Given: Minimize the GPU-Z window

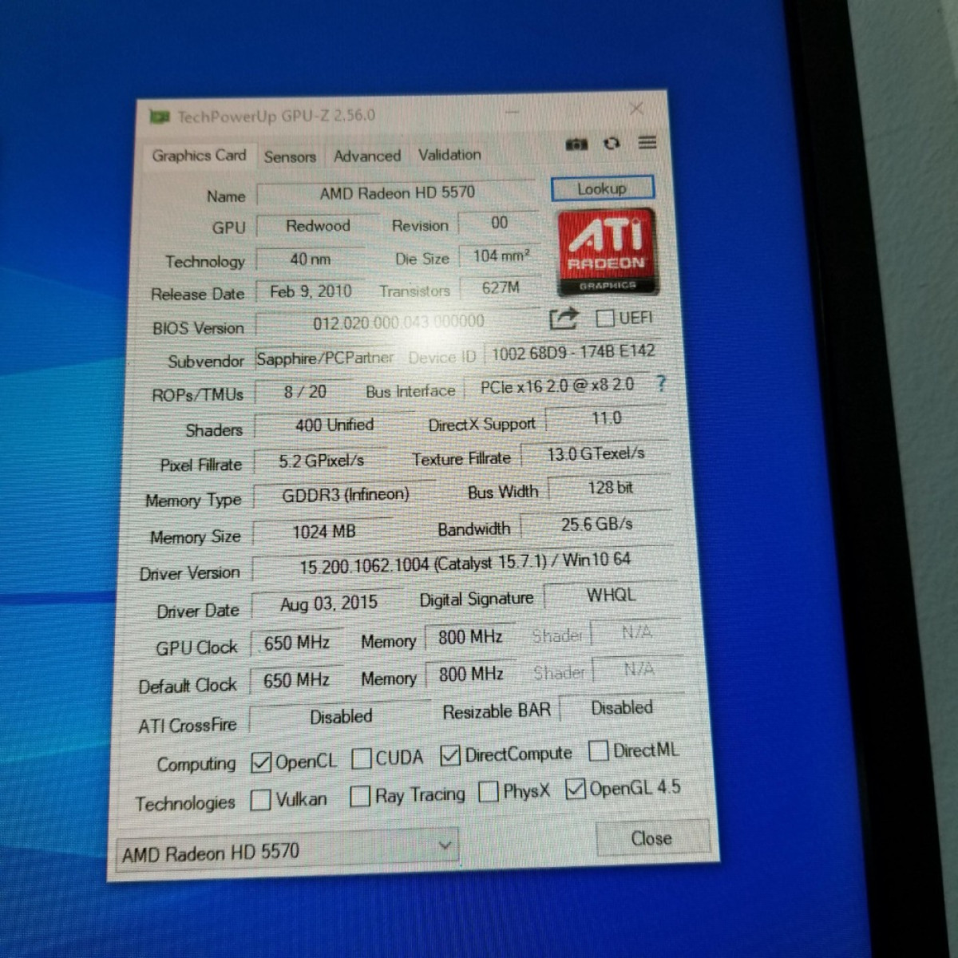Looking at the screenshot, I should 512,113.
